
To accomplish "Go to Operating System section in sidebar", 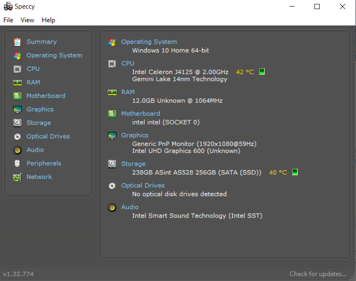I will pyautogui.click(x=54, y=55).
